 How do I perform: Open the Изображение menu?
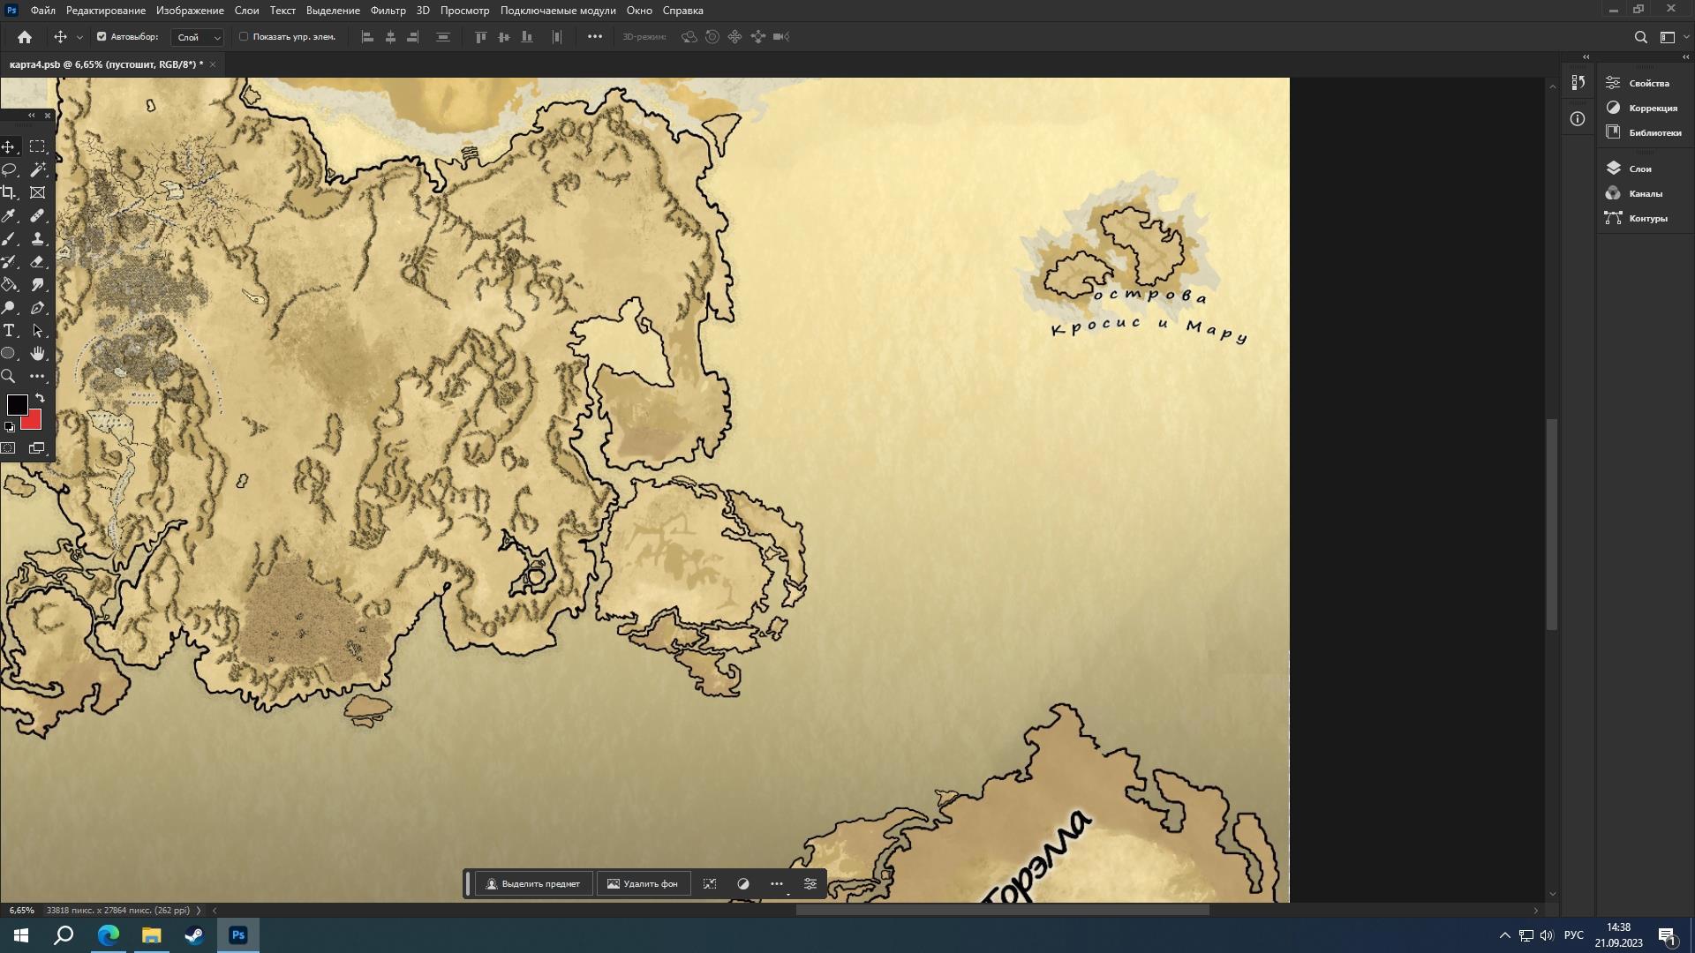click(x=190, y=11)
